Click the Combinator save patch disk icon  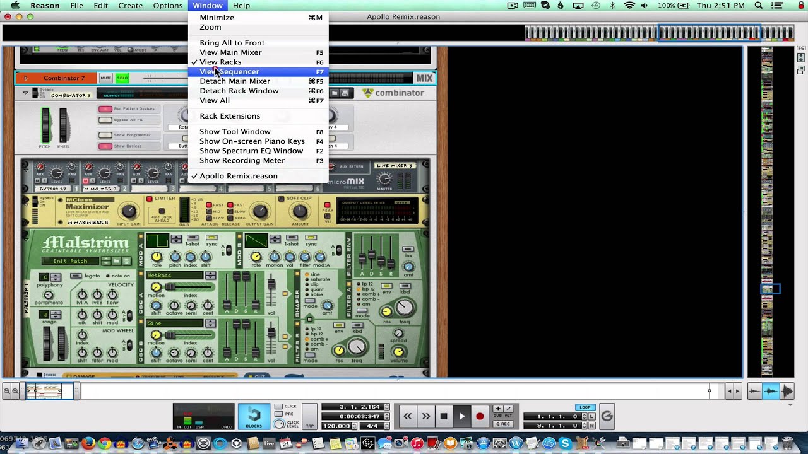(x=345, y=93)
